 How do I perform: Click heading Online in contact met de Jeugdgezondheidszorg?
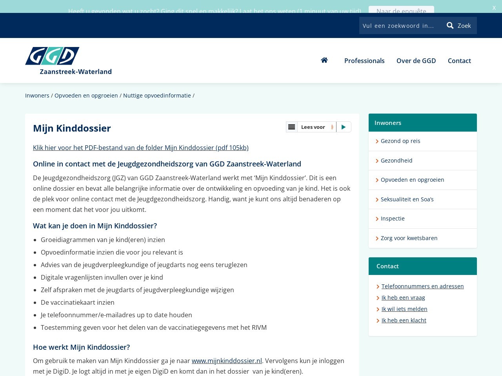point(167,164)
